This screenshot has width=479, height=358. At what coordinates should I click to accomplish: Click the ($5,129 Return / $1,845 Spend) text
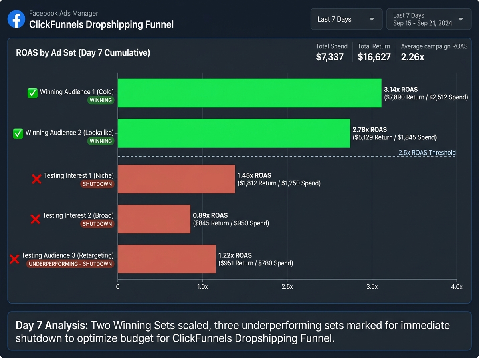click(x=395, y=137)
